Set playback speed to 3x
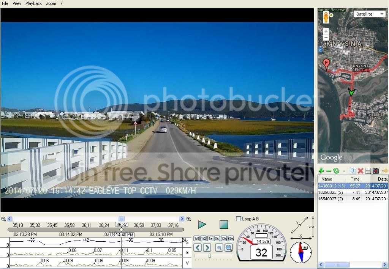The image size is (389, 269). point(217,238)
